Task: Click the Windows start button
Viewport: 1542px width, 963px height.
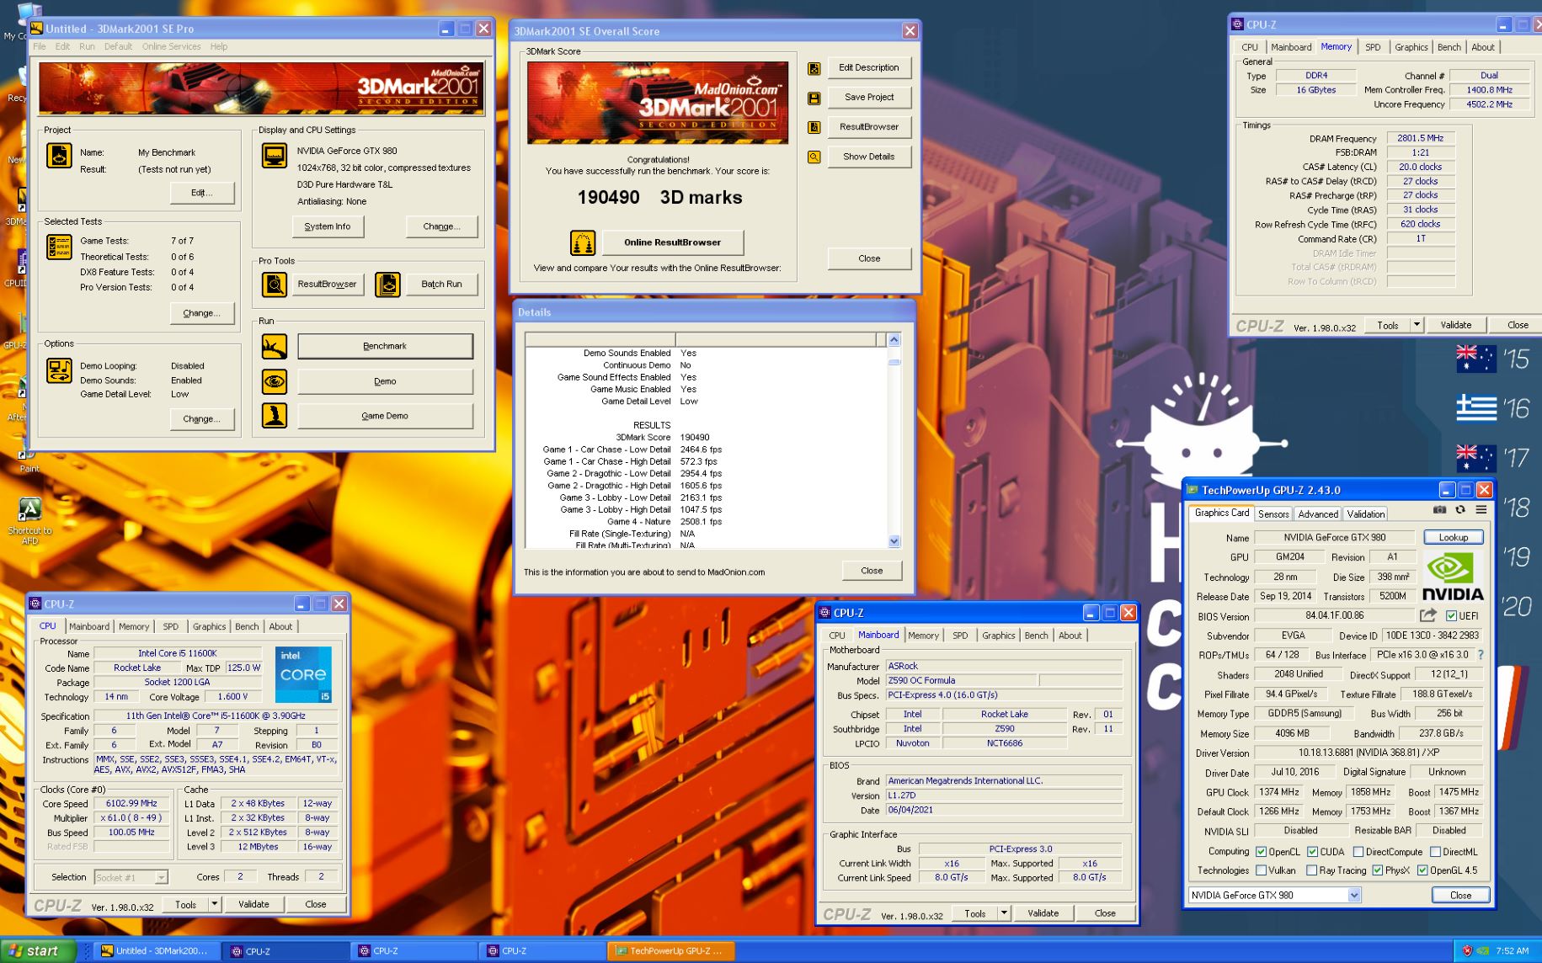Action: [x=39, y=951]
